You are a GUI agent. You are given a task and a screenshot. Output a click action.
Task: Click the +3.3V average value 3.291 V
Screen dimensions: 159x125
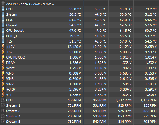click(151, 89)
